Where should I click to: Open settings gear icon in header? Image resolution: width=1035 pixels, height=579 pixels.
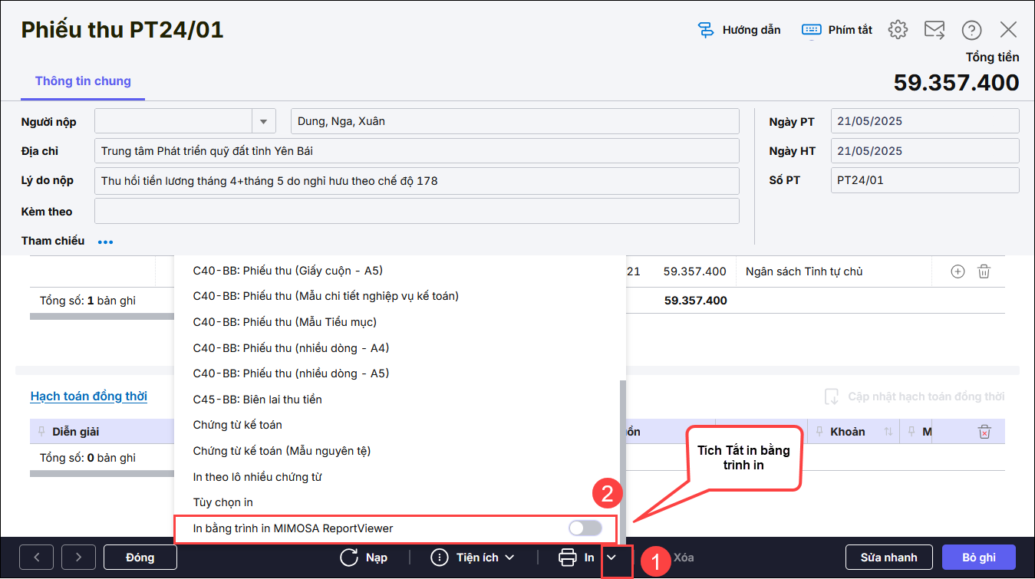pyautogui.click(x=898, y=30)
